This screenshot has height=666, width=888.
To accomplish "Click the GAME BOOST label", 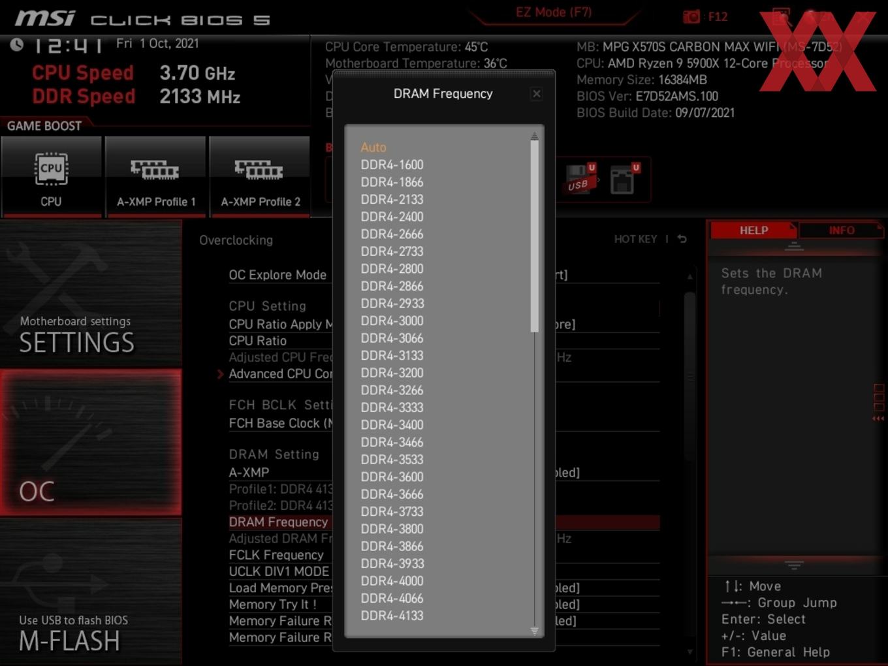I will (x=44, y=126).
